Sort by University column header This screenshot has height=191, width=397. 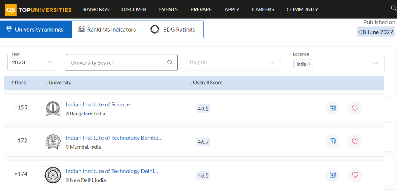58,83
